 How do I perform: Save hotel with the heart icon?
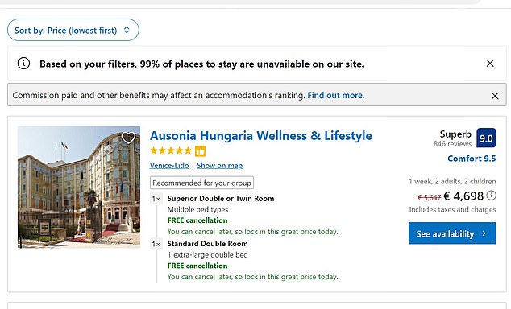(x=128, y=138)
